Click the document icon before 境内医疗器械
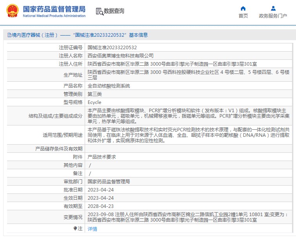This screenshot has height=238, width=296. coord(9,35)
